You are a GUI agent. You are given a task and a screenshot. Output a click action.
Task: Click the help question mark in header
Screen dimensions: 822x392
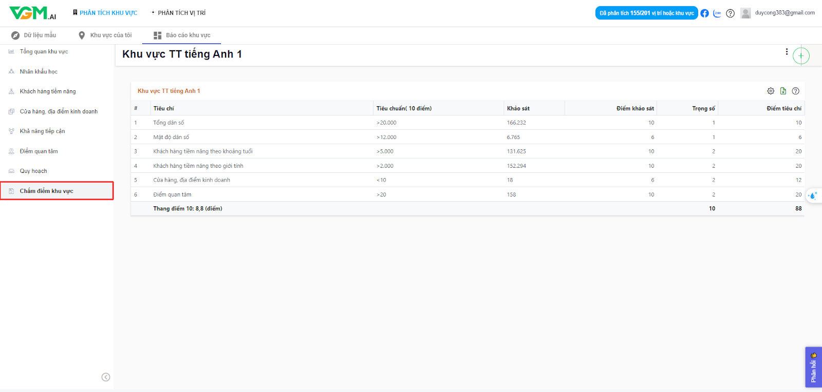coord(730,13)
